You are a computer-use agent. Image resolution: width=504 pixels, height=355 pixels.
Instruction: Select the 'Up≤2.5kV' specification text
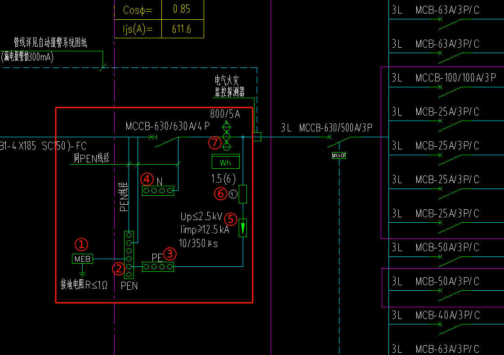click(201, 216)
